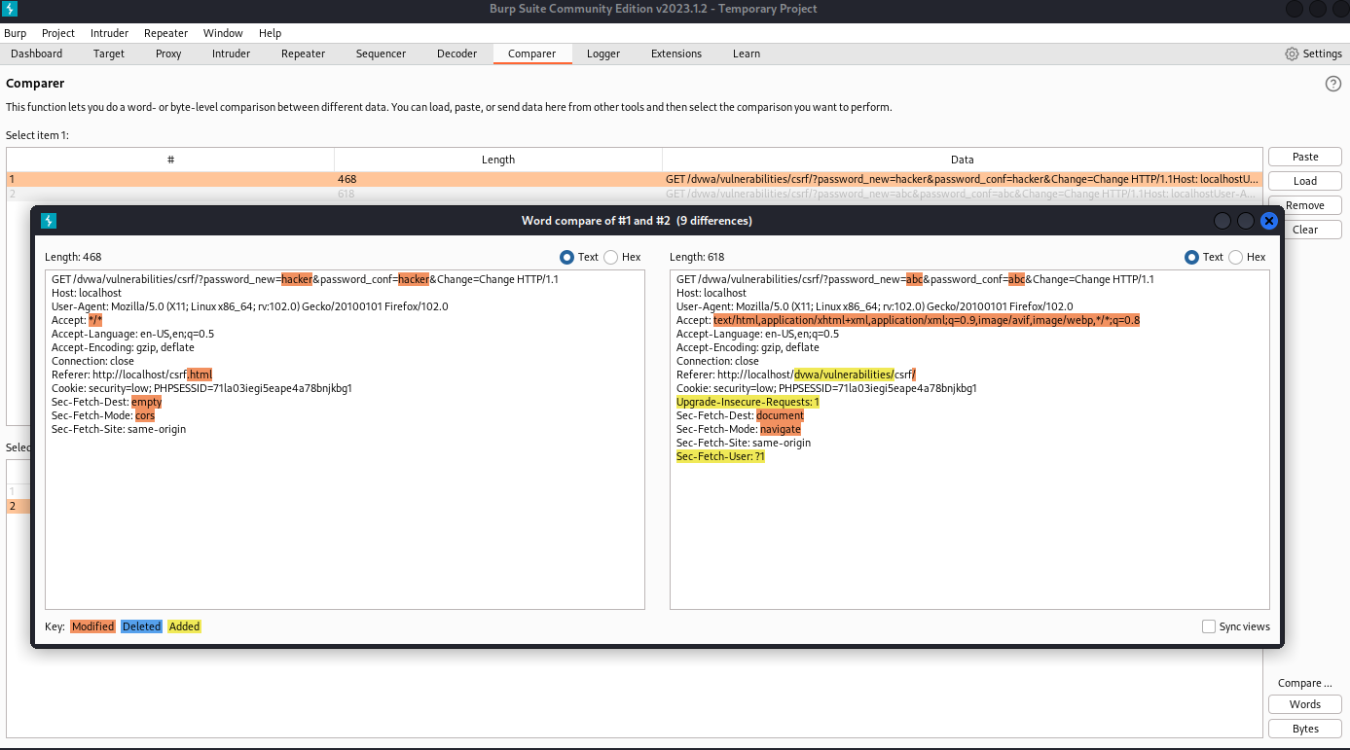Click highlighted 'Upgrade-Insecure-Requests: 1' line
Image resolution: width=1350 pixels, height=750 pixels.
[748, 402]
